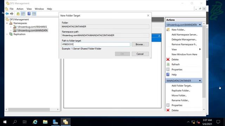
Task: Click tree pane scroll right arrow
Action: pyautogui.click(x=58, y=110)
